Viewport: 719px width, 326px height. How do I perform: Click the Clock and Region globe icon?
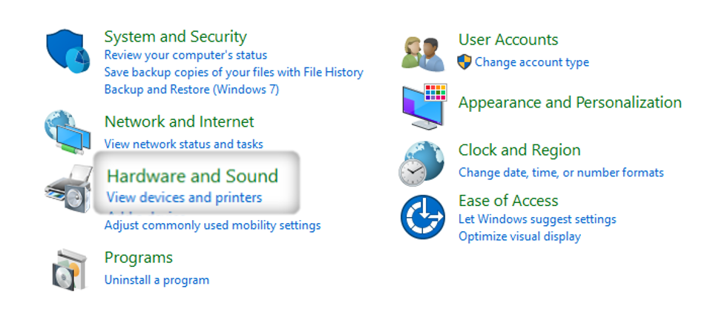click(x=421, y=164)
